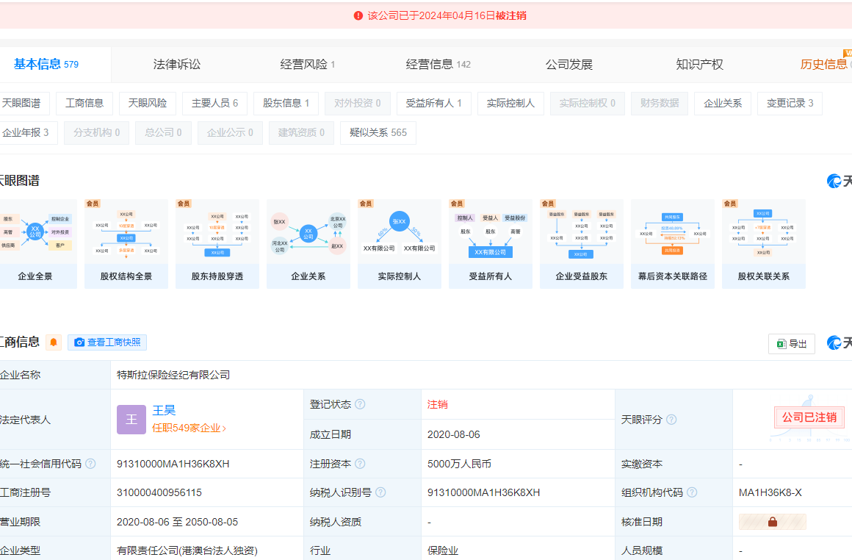Select the 股东信息 section link
Screen dimensions: 852x560
(x=286, y=104)
